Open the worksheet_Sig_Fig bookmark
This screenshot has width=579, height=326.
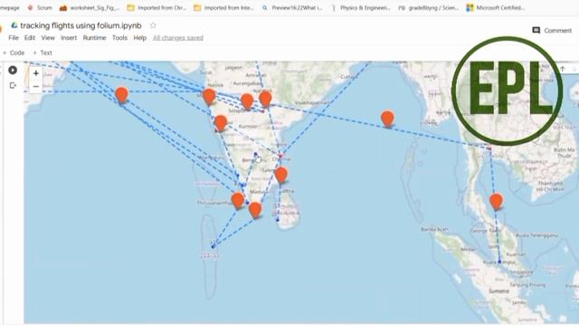[90, 7]
